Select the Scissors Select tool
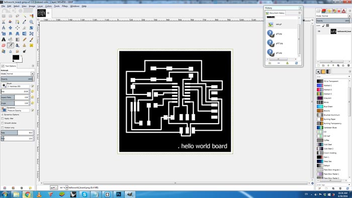 pyautogui.click(x=4, y=22)
